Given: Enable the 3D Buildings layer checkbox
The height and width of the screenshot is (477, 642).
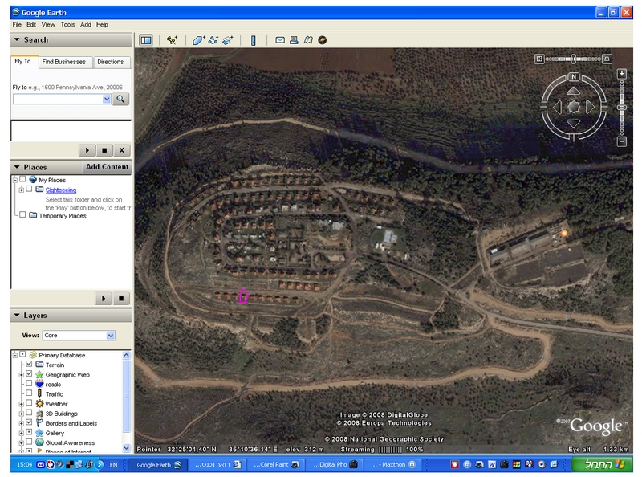Looking at the screenshot, I should 29,413.
